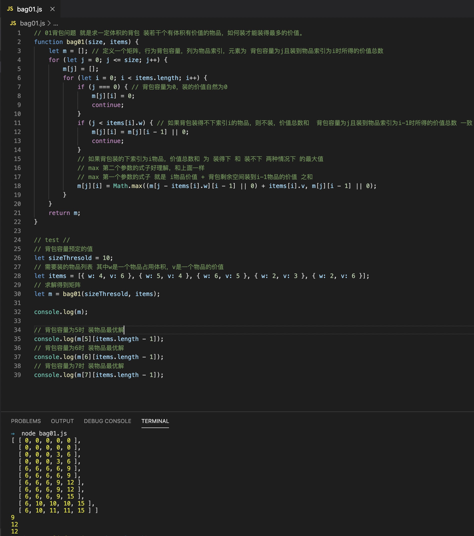Click the 'return m;' statement

point(64,213)
